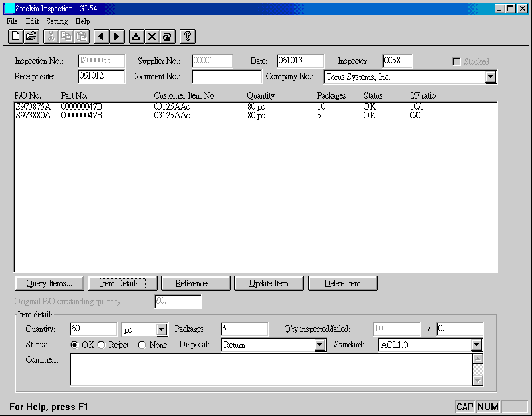This screenshot has height=416, width=532.
Task: Click the Comment box scroll down arrow
Action: coord(477,380)
